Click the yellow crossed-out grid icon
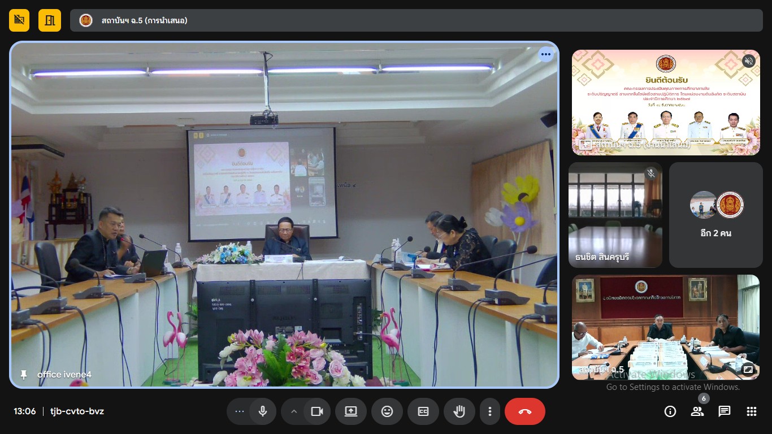This screenshot has height=434, width=772. (19, 20)
